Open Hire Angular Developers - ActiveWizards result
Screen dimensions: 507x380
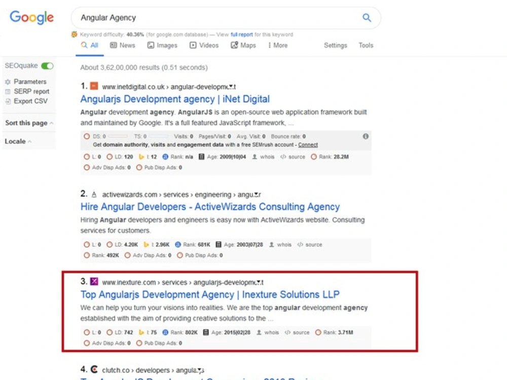(210, 207)
